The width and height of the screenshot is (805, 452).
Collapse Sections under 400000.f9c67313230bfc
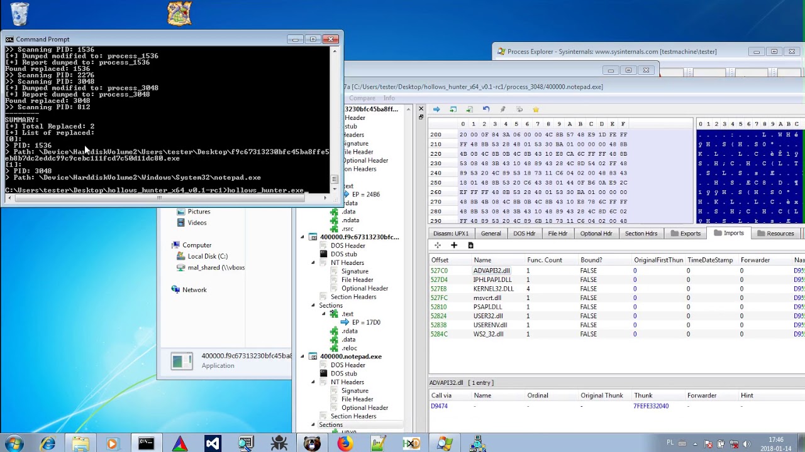[313, 306]
